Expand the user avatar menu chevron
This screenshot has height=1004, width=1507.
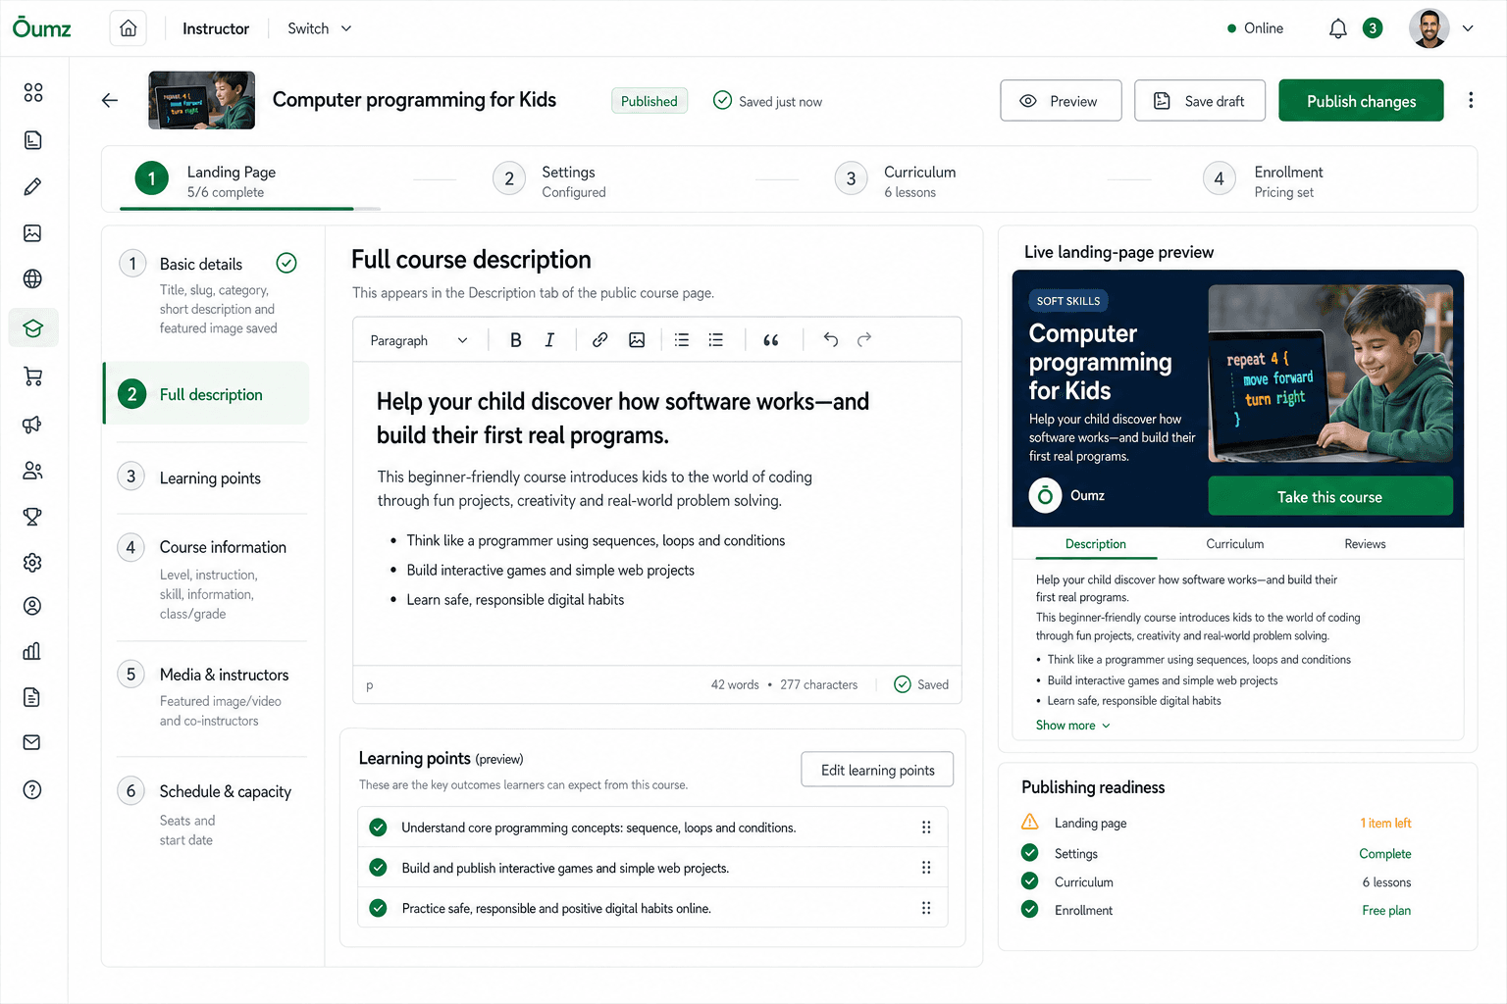(x=1468, y=28)
